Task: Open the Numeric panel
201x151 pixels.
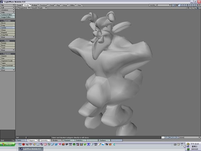Action: click(x=69, y=140)
